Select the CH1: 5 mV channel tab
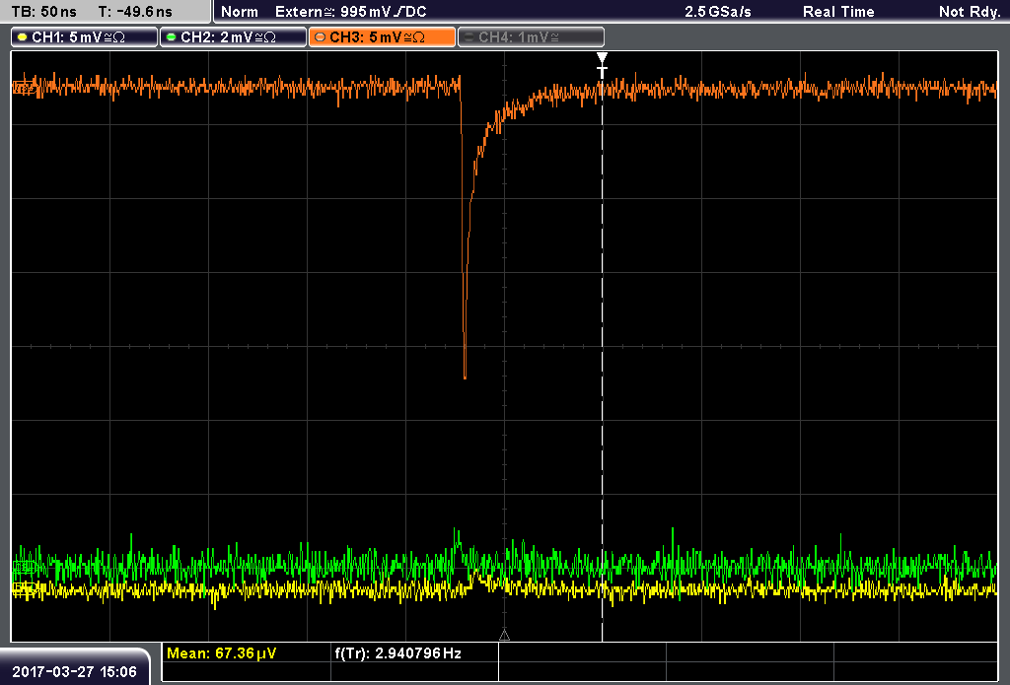 click(x=85, y=37)
